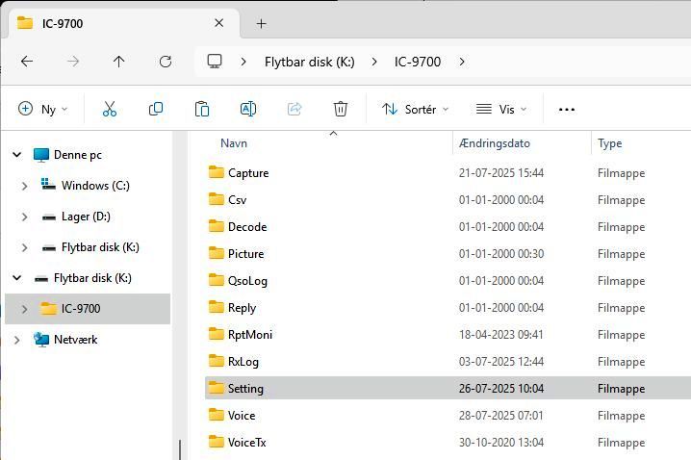Click the Paste clipboard icon
Screen dimensions: 691x460
click(202, 109)
